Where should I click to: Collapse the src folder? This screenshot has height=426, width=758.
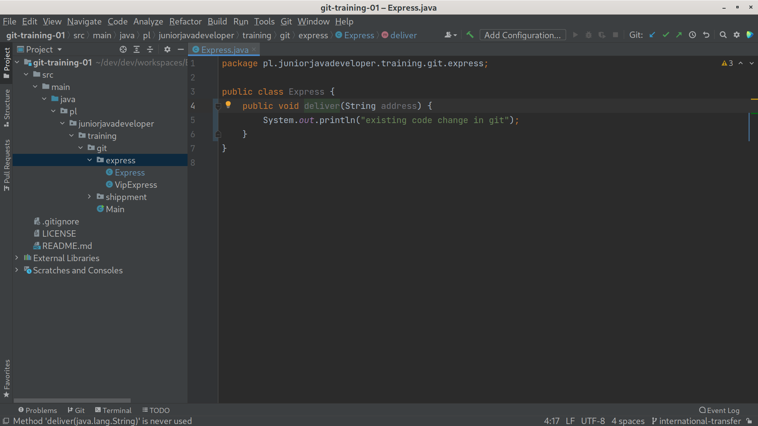[26, 75]
